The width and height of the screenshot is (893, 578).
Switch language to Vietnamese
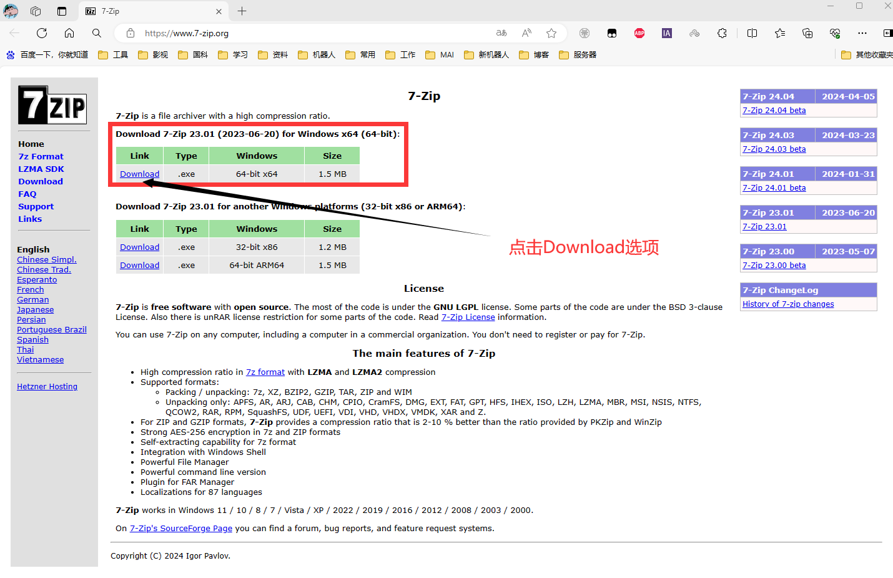point(41,360)
